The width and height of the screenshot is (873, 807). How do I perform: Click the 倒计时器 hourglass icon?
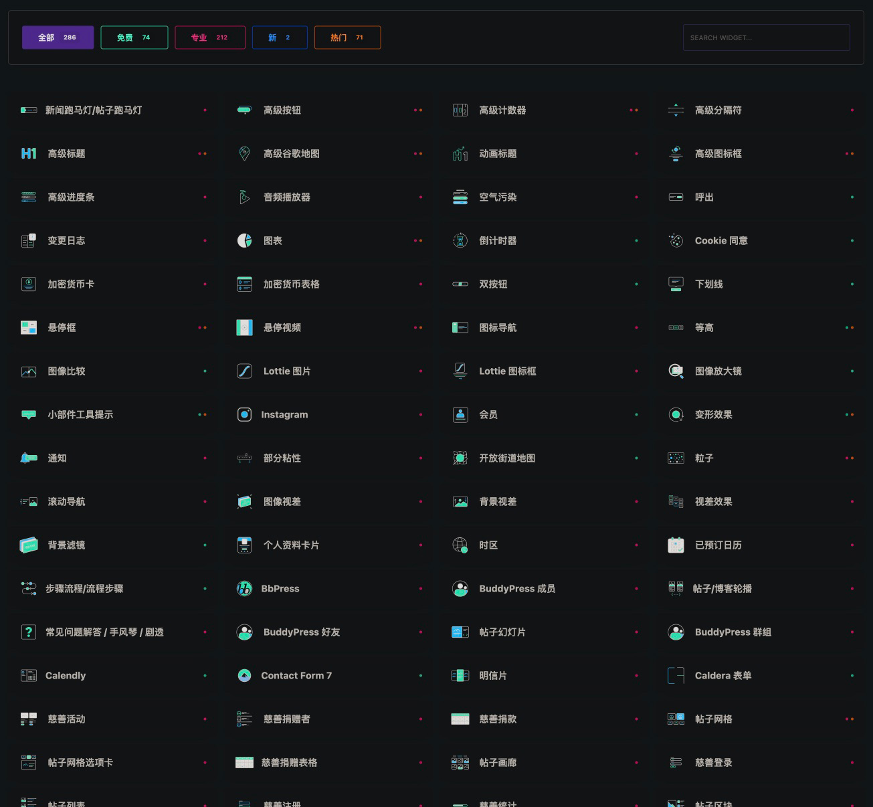click(x=460, y=240)
